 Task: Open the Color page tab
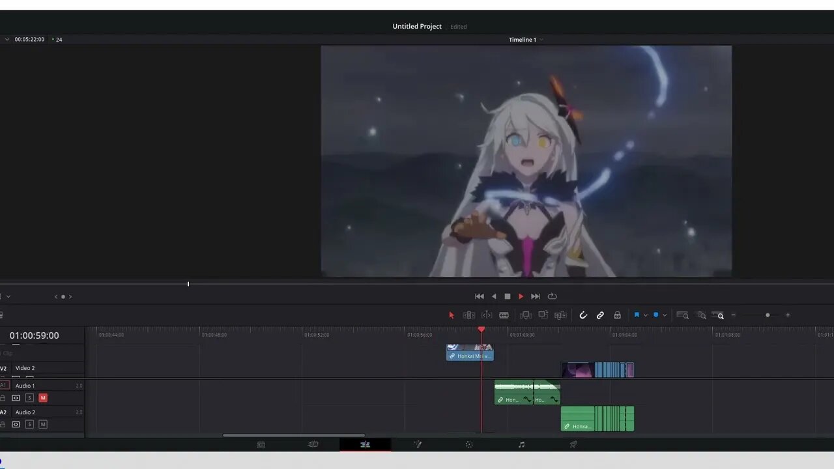(469, 445)
